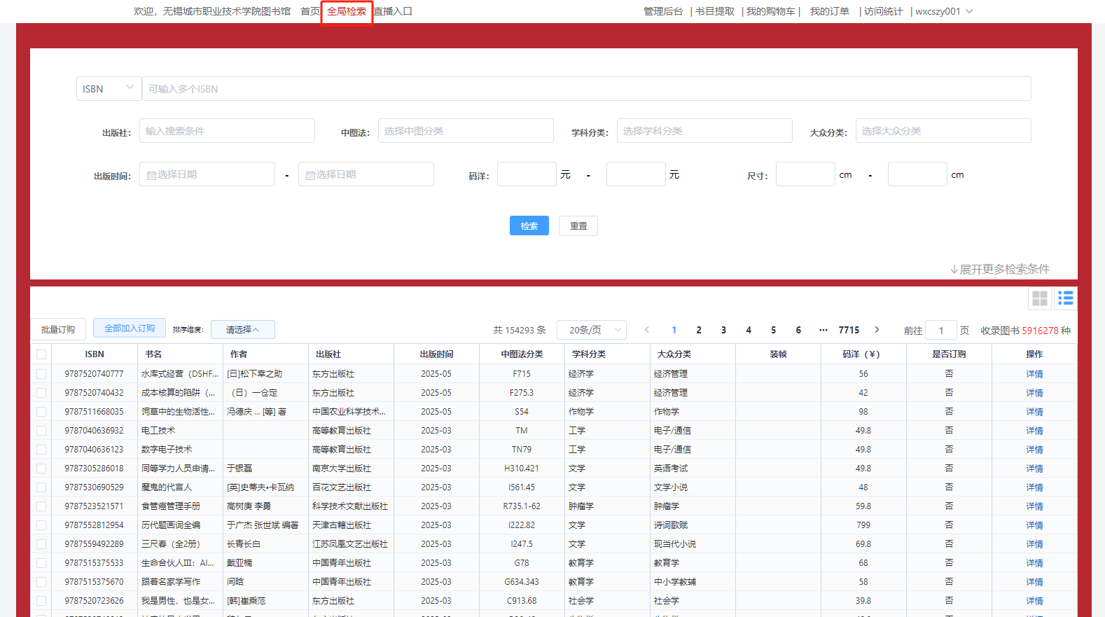The width and height of the screenshot is (1105, 617).
Task: Open the 全局检索 navigation tab
Action: (347, 11)
